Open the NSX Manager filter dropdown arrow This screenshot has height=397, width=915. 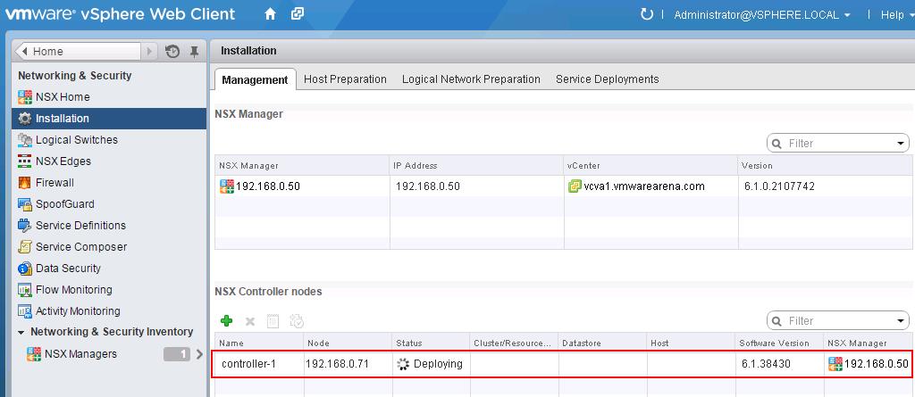(x=900, y=144)
